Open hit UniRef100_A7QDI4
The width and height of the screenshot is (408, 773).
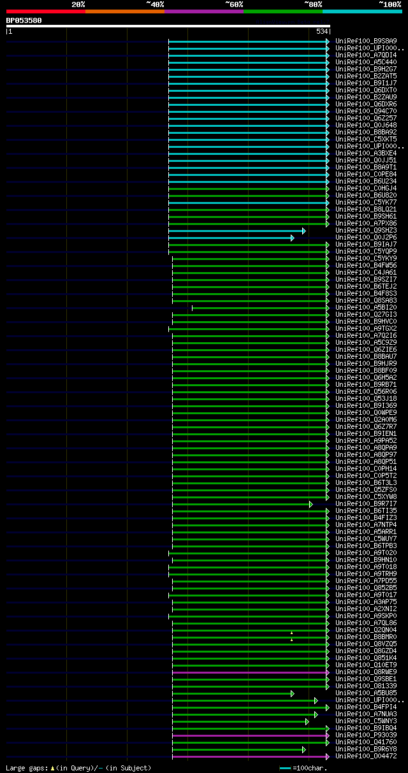pyautogui.click(x=366, y=55)
